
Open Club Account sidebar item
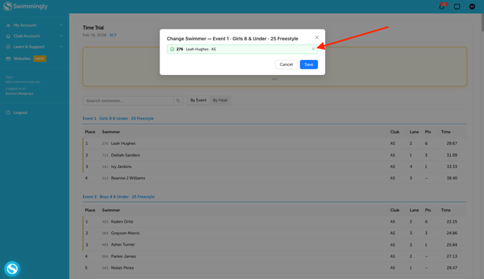click(27, 36)
